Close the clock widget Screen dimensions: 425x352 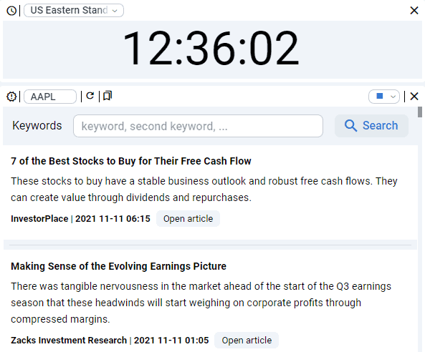(x=414, y=11)
